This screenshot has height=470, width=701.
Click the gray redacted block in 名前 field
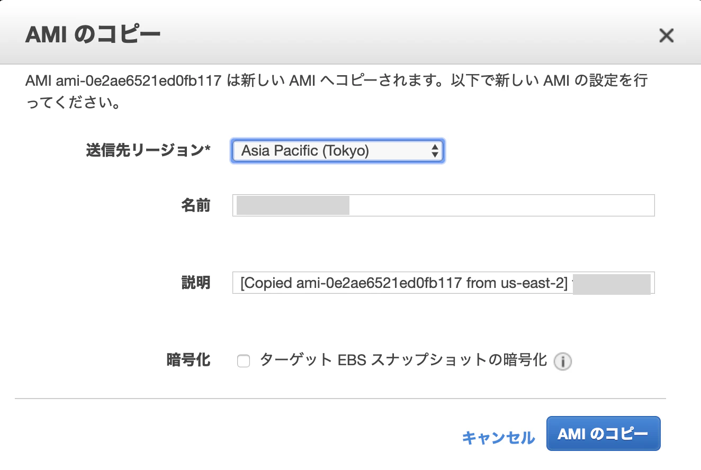coord(293,205)
